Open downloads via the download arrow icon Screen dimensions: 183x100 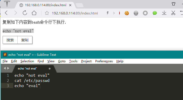pos(164,13)
